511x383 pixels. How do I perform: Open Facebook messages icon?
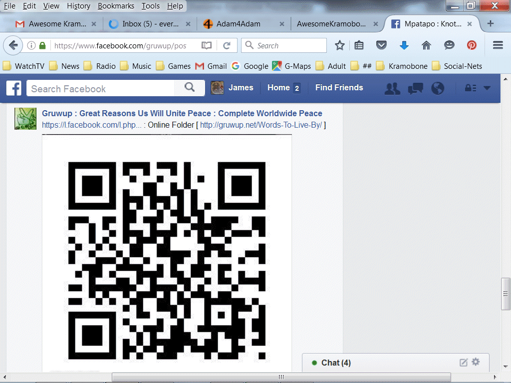point(416,88)
